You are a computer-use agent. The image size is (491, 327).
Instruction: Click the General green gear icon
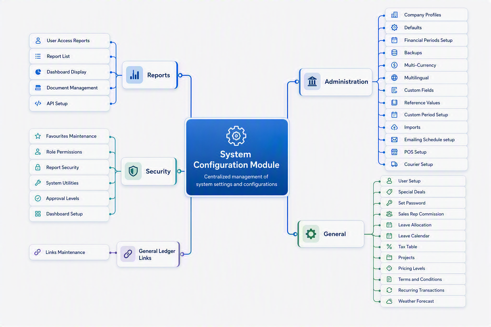pyautogui.click(x=311, y=234)
